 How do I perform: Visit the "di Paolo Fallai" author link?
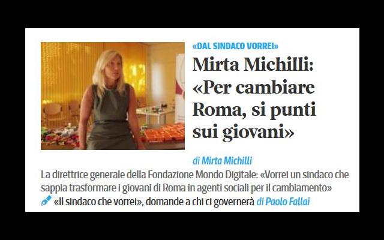(x=283, y=202)
